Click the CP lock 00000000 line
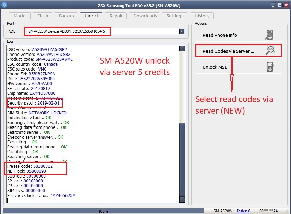The image size is (291, 214). [x=25, y=186]
